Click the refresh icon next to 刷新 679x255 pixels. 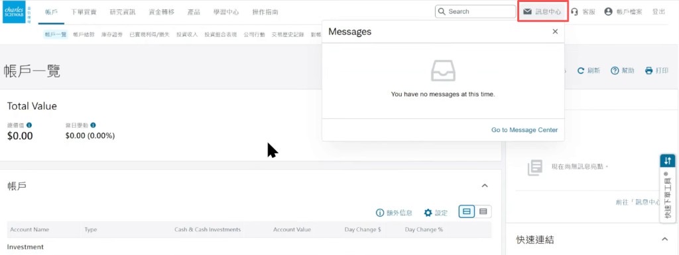coord(581,71)
